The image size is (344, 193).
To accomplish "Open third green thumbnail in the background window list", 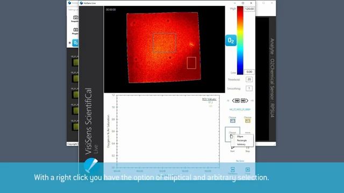I will pyautogui.click(x=76, y=94).
